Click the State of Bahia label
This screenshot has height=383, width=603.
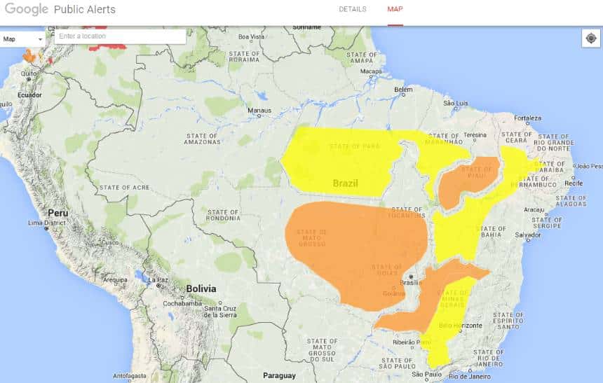click(x=491, y=231)
